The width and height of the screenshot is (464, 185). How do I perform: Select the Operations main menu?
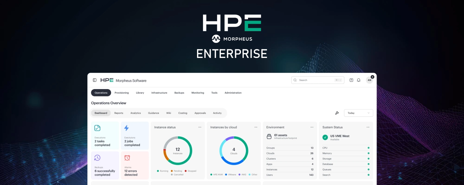101,93
